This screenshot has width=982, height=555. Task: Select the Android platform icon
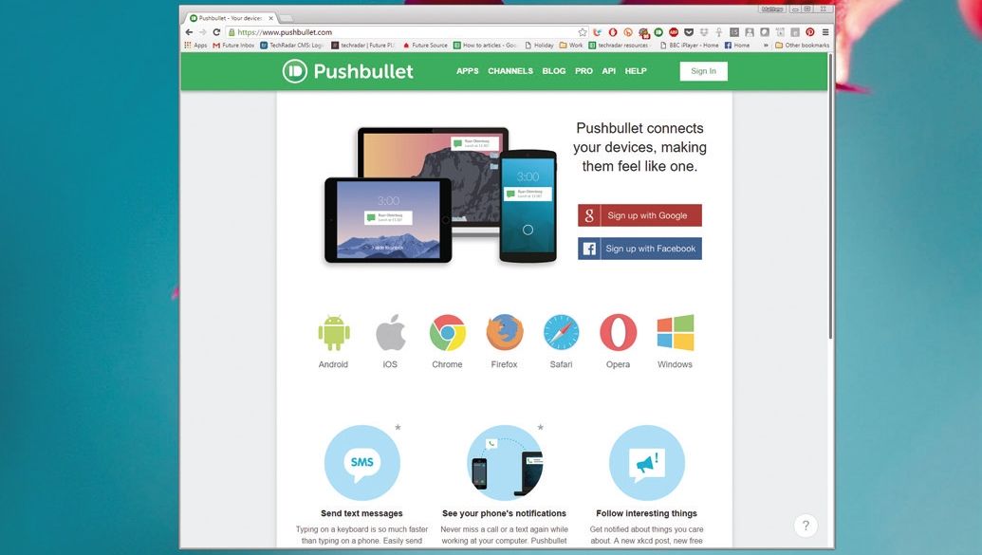click(333, 333)
